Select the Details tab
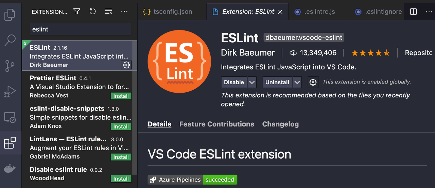The image size is (435, 188). tap(159, 124)
